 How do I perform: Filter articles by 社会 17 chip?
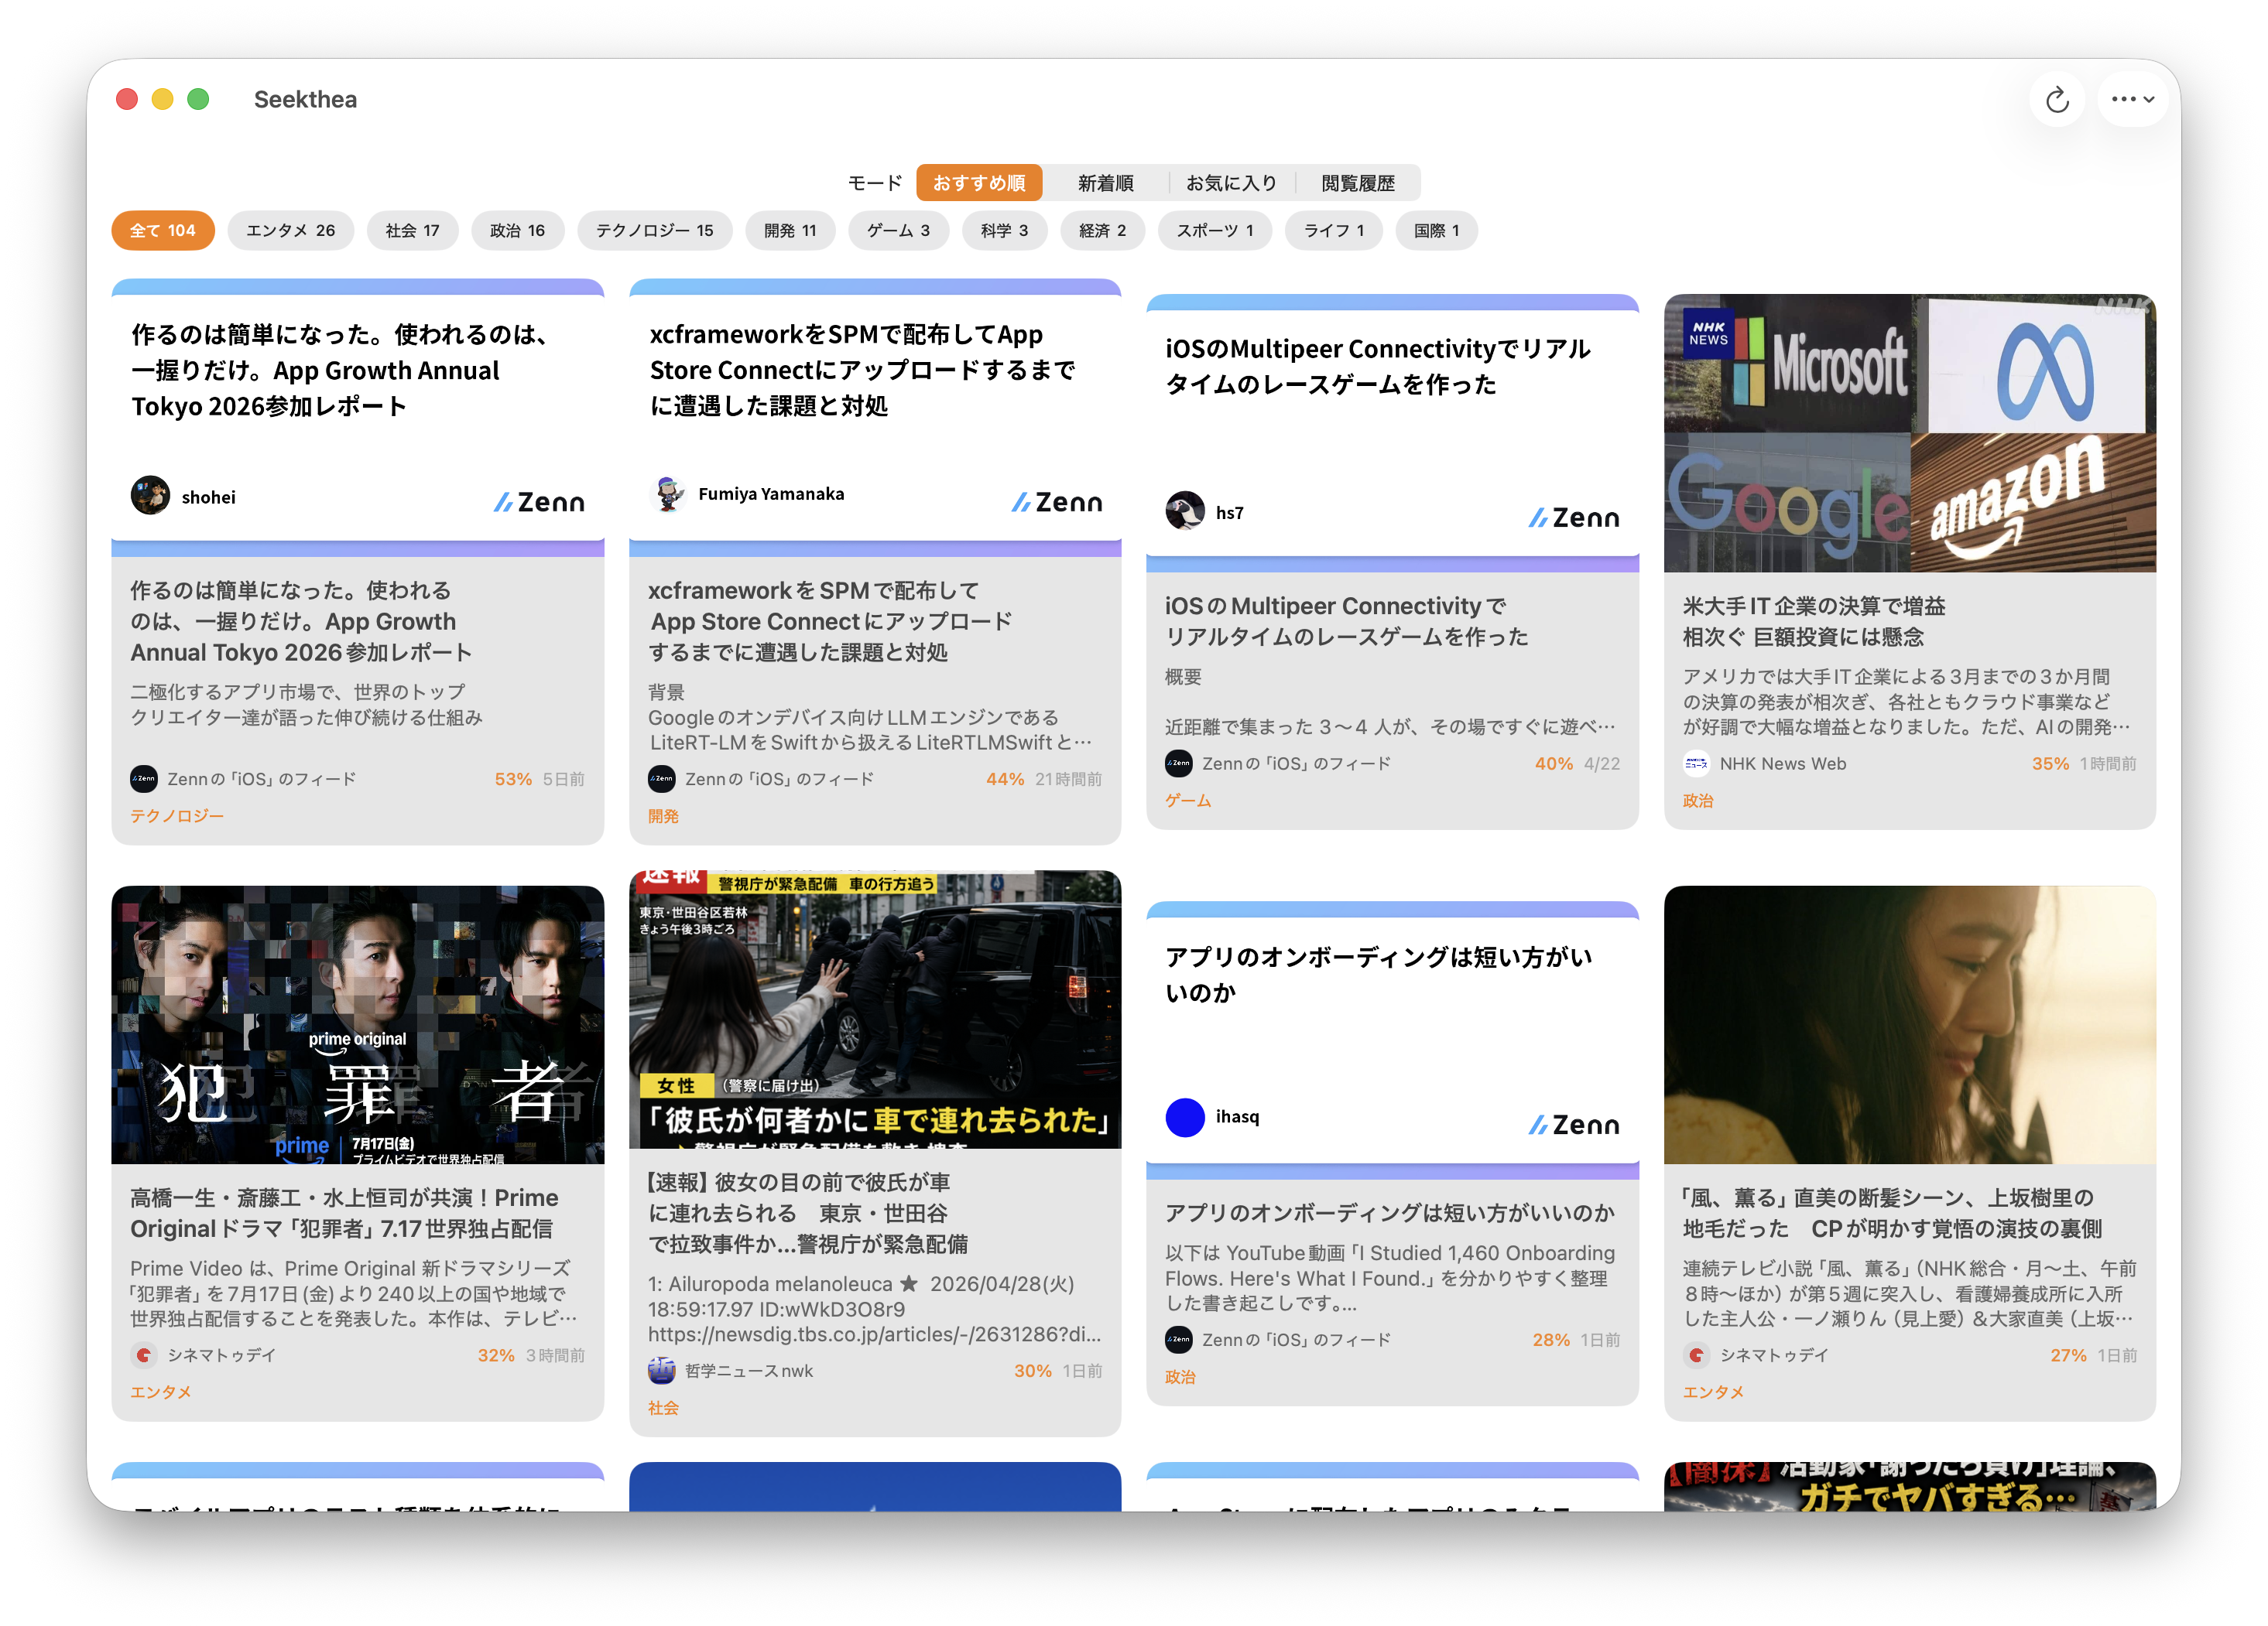click(x=412, y=231)
